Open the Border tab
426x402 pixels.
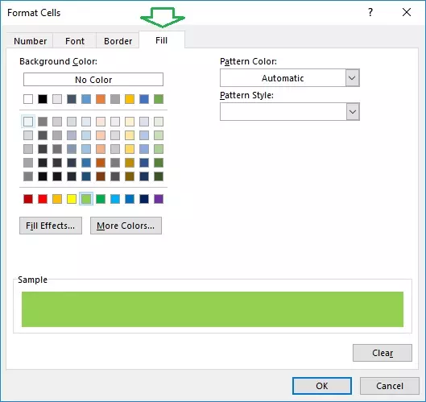[118, 41]
